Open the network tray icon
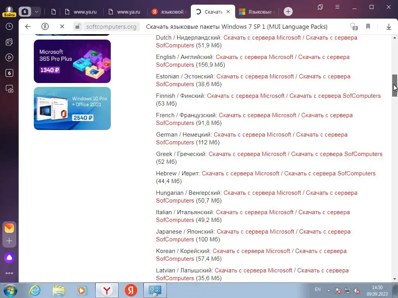The image size is (398, 298). pyautogui.click(x=347, y=291)
